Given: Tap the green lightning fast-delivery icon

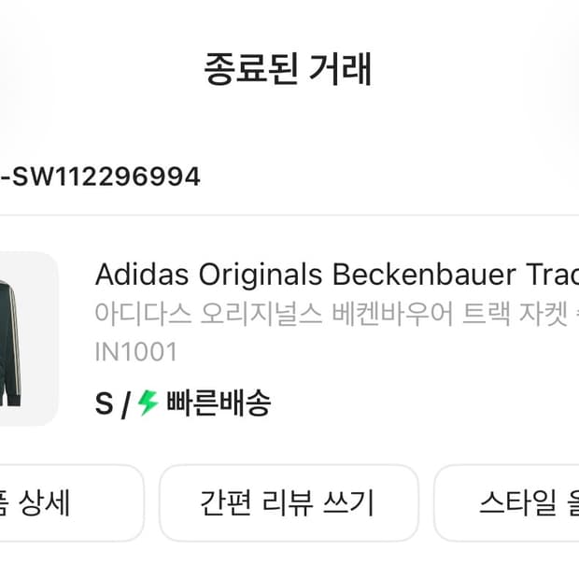Looking at the screenshot, I should tap(148, 403).
